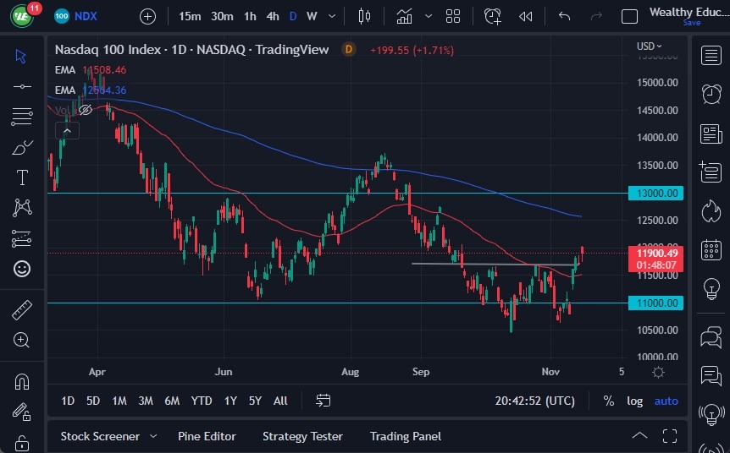Select the Trend Line drawing tool

[x=22, y=86]
